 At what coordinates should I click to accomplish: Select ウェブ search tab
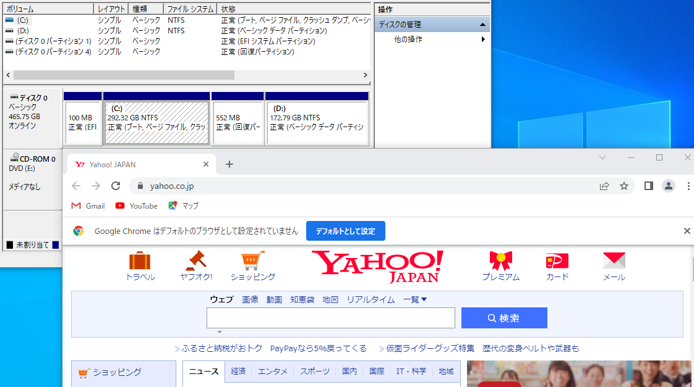pos(221,299)
